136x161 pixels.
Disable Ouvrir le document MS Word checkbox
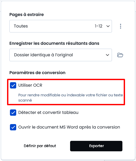pyautogui.click(x=13, y=127)
